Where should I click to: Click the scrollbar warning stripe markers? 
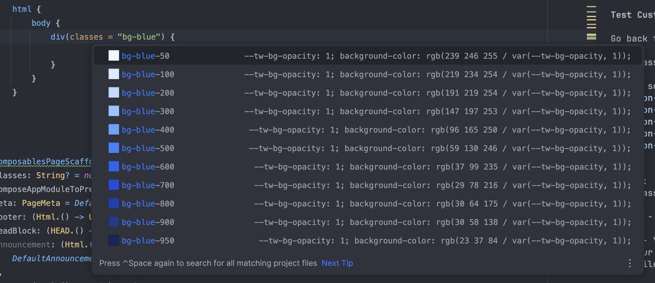[x=592, y=23]
